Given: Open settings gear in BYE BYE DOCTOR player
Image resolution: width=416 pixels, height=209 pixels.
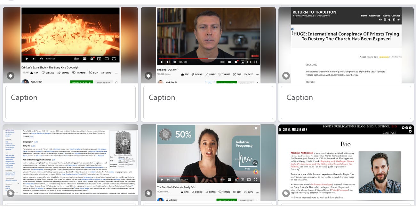Looking at the screenshot, I should click(236, 62).
